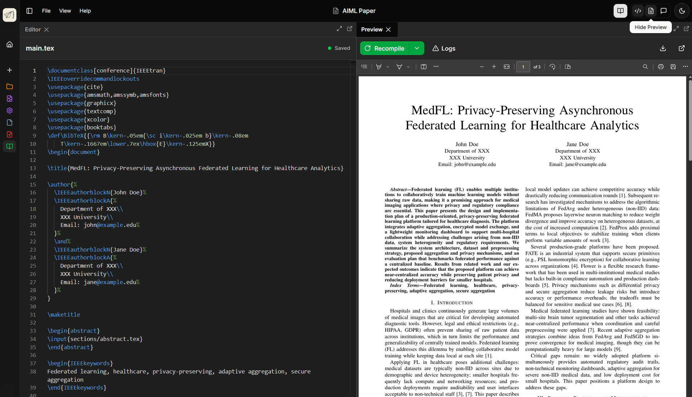The image size is (692, 397).
Task: Expand the highlight tool options chevron
Action: pyautogui.click(x=388, y=67)
